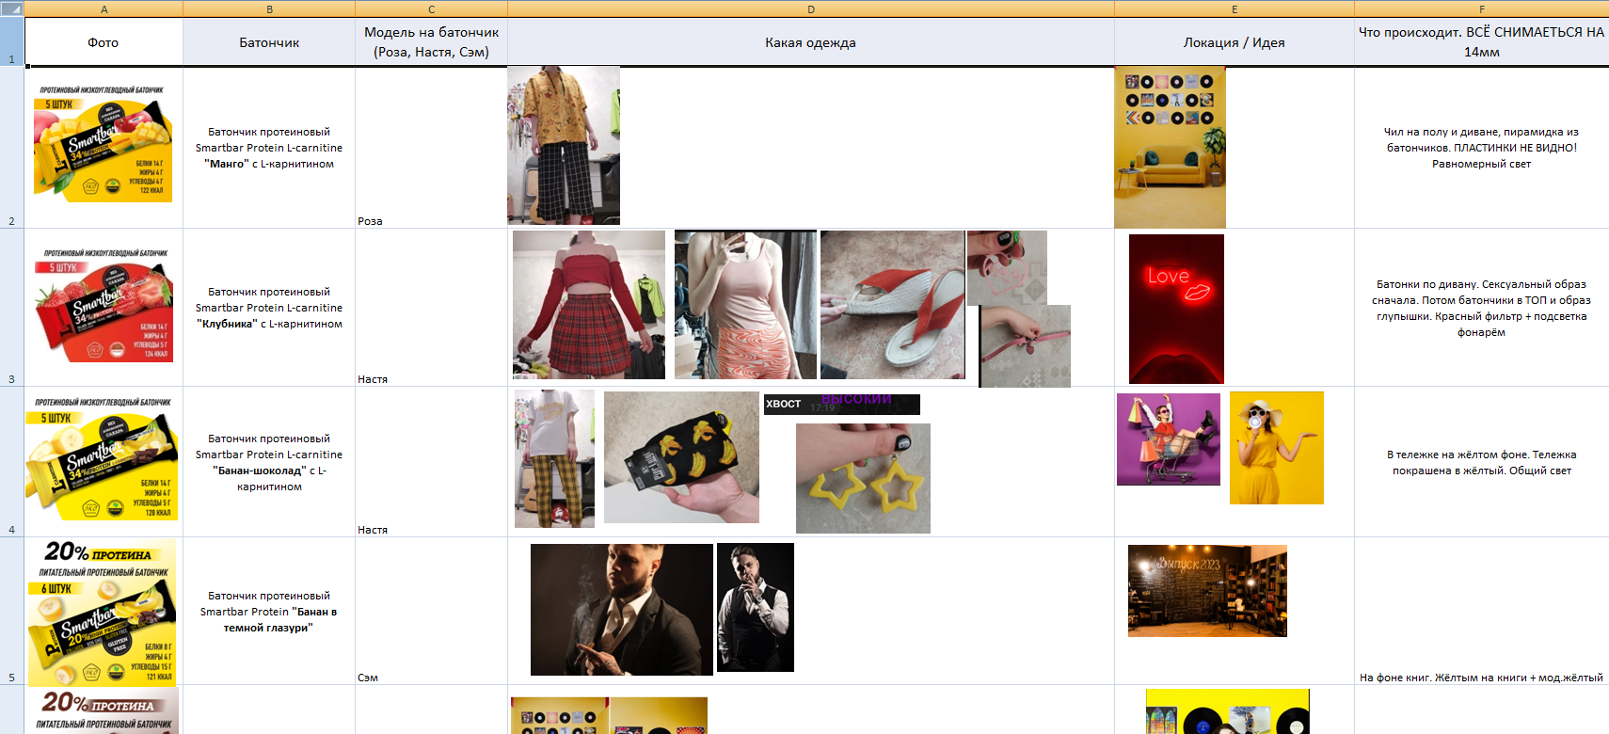Click the "Какая одежда" header cell

pyautogui.click(x=810, y=42)
